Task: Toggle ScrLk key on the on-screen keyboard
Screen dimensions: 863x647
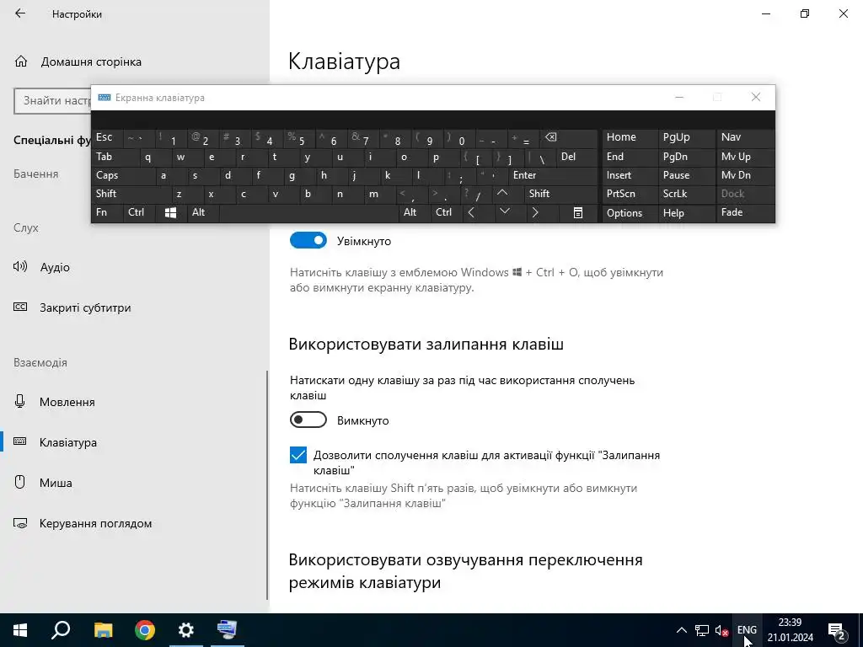Action: point(686,194)
